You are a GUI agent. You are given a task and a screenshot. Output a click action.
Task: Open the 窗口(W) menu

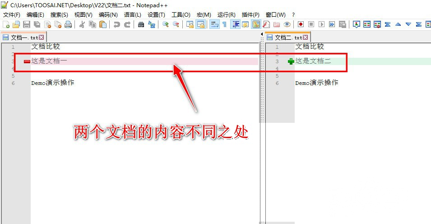click(x=275, y=15)
